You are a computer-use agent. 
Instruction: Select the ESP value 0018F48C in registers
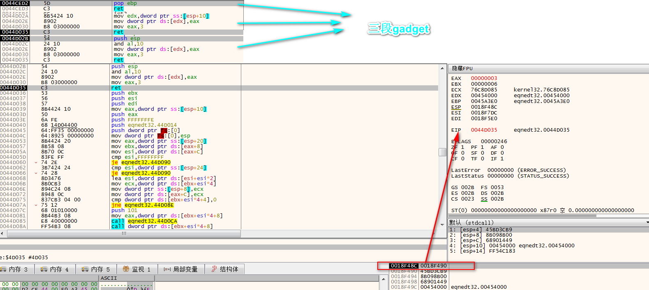[484, 107]
